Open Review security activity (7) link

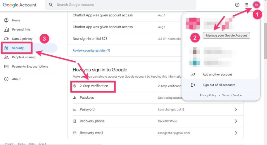point(91,50)
